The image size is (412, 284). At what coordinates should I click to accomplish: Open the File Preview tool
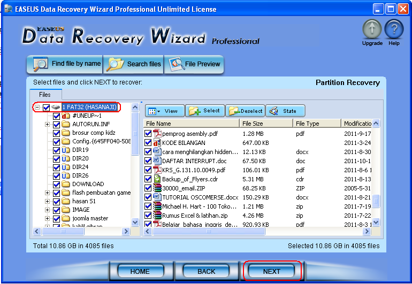coord(194,64)
